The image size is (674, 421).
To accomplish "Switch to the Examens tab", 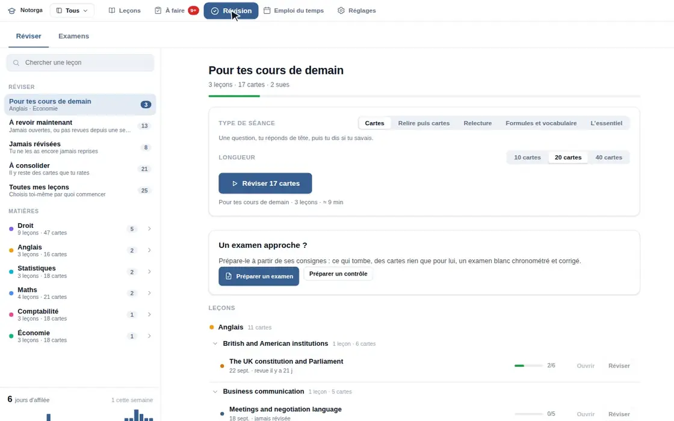I will coord(73,36).
